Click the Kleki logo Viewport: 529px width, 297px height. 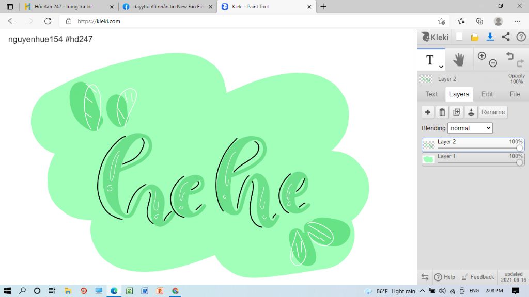click(x=435, y=37)
